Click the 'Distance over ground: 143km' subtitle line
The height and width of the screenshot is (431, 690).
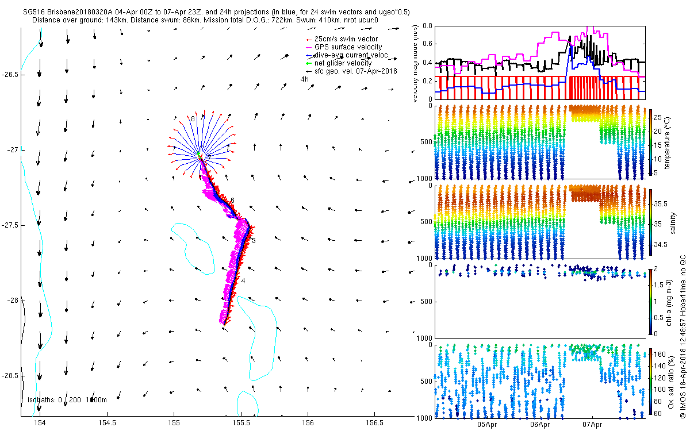click(x=205, y=20)
